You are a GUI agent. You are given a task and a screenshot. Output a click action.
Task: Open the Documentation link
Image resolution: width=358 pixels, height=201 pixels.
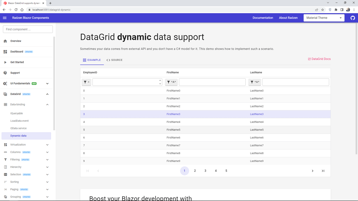(263, 18)
